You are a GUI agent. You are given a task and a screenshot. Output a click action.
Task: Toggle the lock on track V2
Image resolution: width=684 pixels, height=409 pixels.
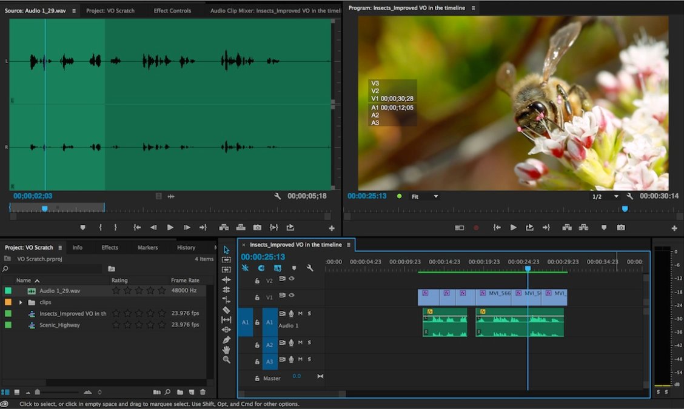pos(257,281)
